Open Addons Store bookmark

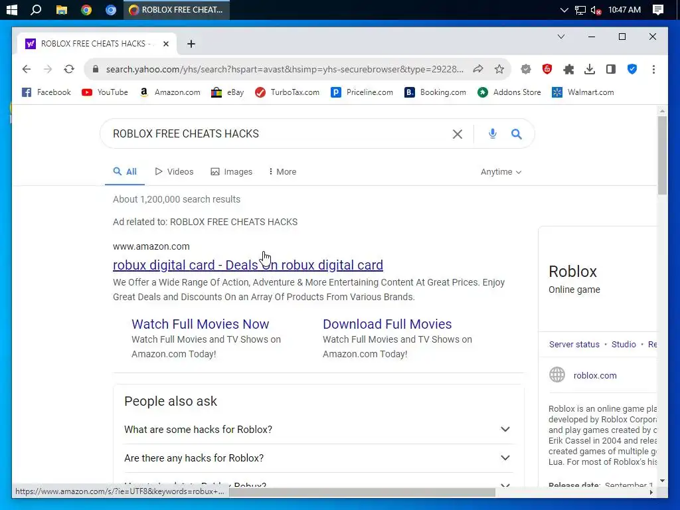click(x=509, y=92)
